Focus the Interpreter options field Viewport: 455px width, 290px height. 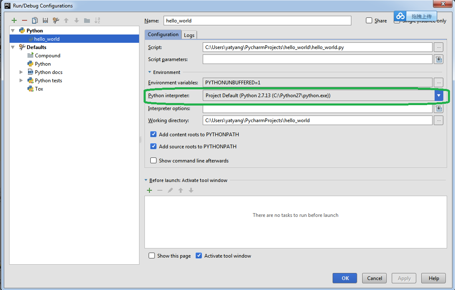318,109
